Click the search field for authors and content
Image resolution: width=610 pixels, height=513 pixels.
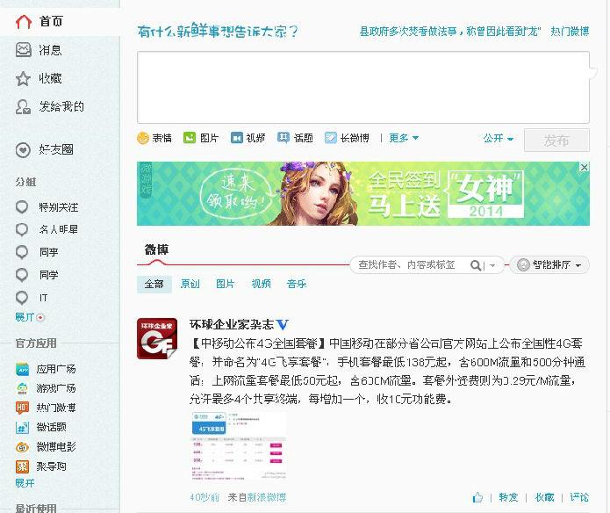(411, 265)
